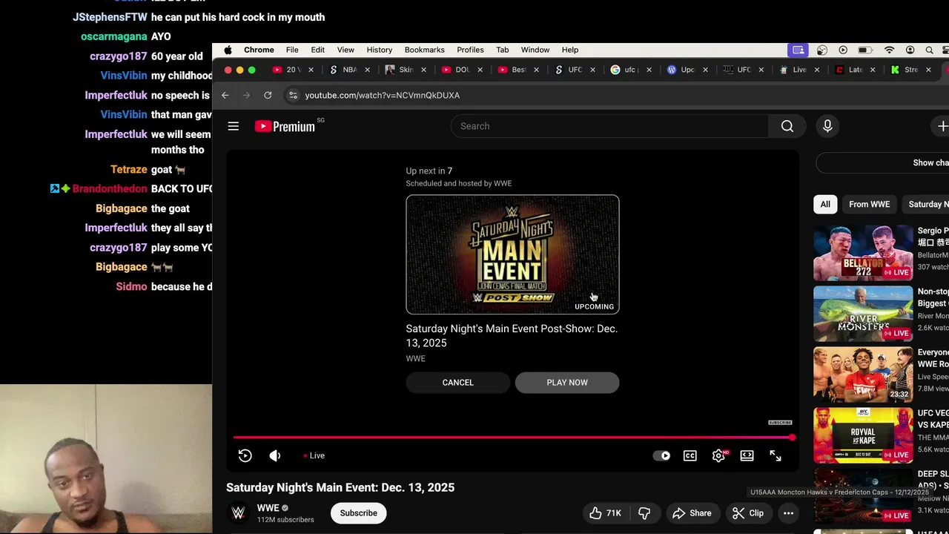Mute the player with the volume icon
Viewport: 949px width, 534px height.
(275, 455)
